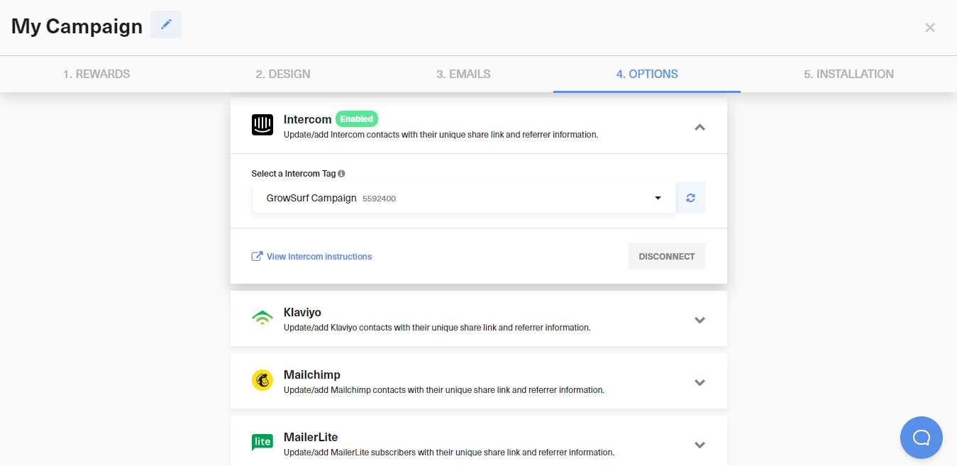The height and width of the screenshot is (466, 957).
Task: Click the external link icon beside Intercom instructions
Action: tap(256, 255)
